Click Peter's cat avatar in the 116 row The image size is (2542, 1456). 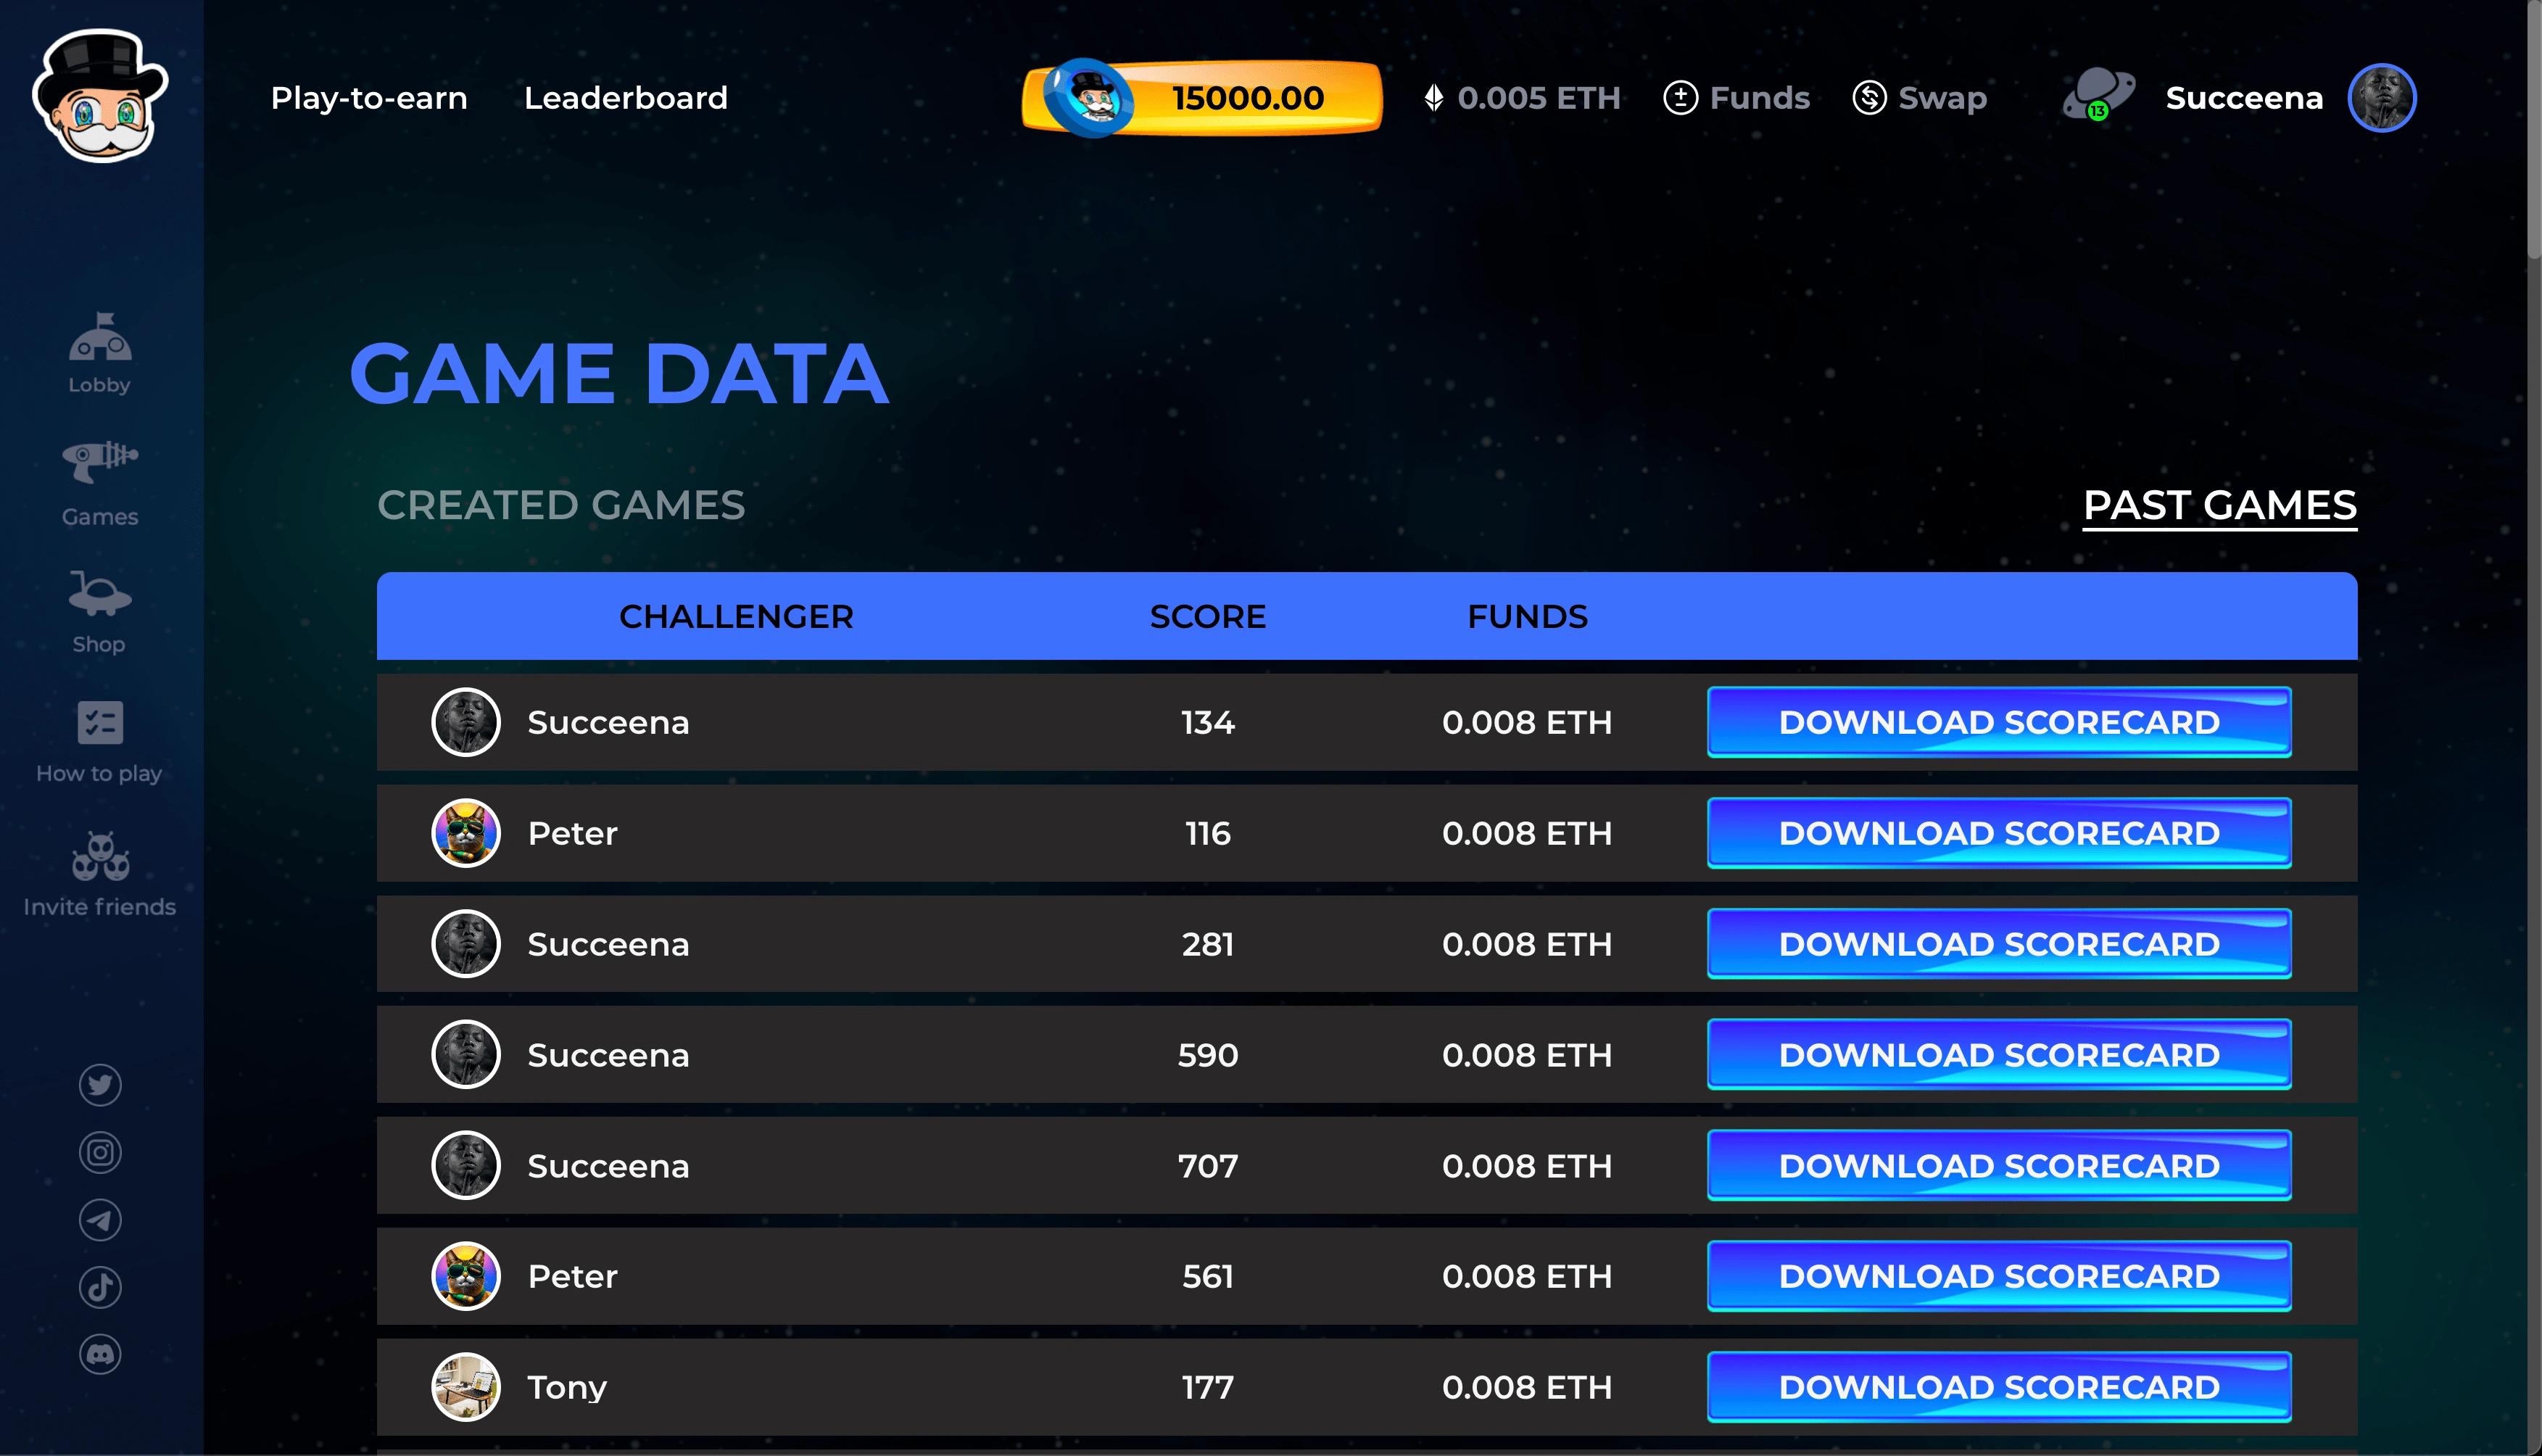465,833
